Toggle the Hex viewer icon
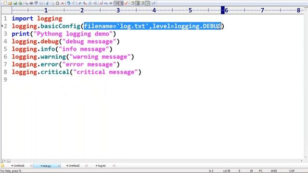Viewport: 308px width, 173px height. click(x=106, y=3)
